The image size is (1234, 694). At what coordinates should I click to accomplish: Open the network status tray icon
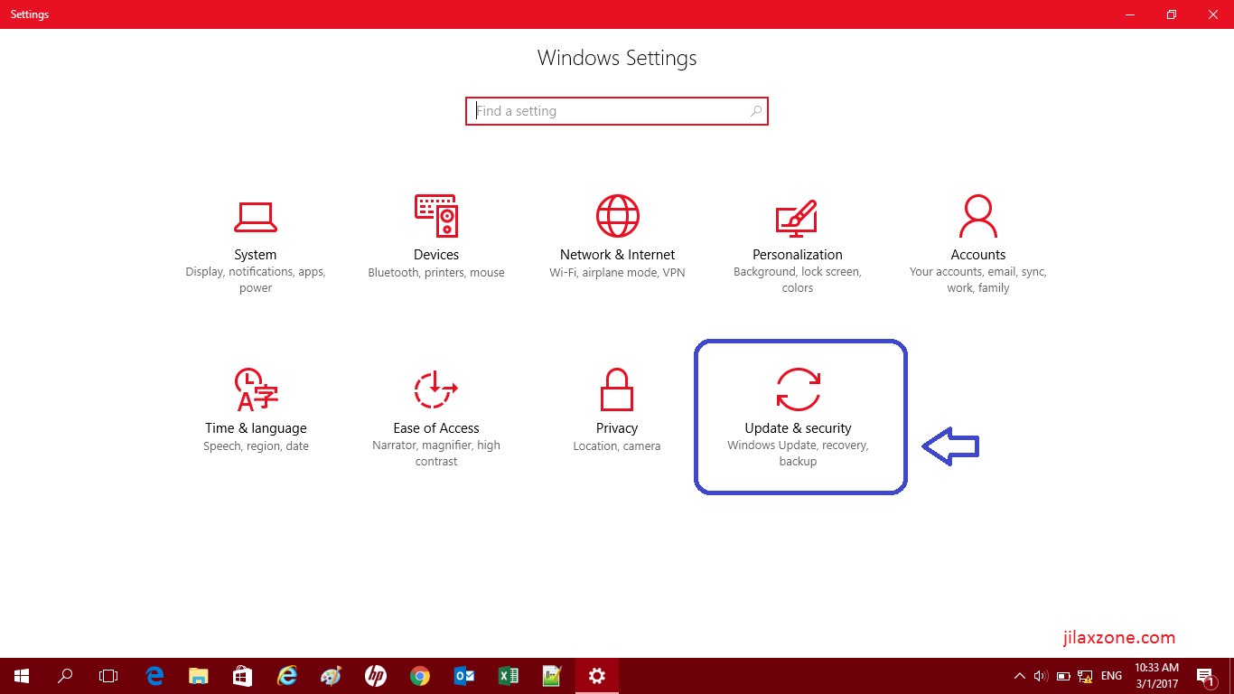click(x=1086, y=676)
